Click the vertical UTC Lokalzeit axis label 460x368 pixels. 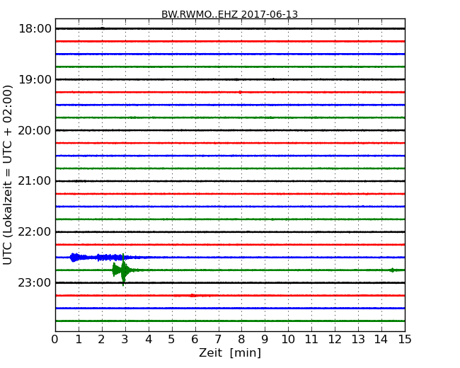click(8, 175)
